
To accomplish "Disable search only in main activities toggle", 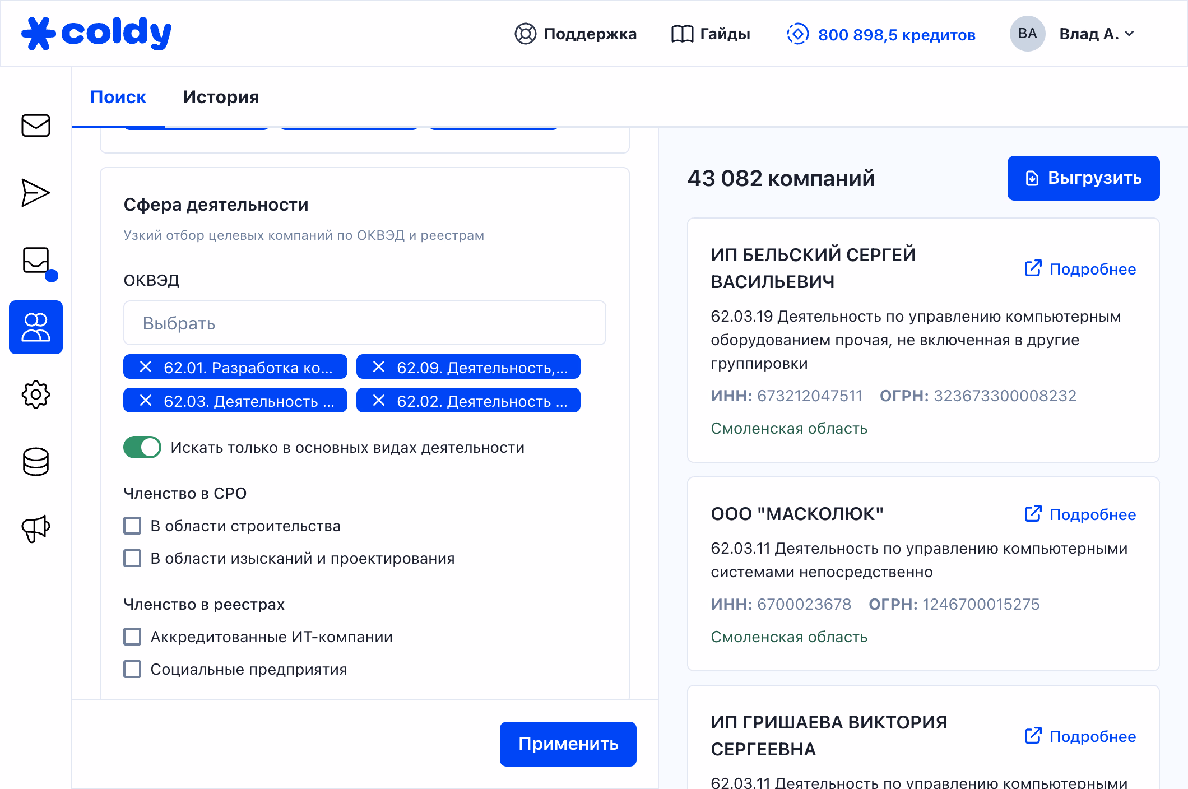I will [142, 447].
